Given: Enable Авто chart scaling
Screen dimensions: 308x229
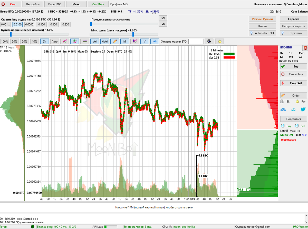Looking at the screenshot, I should pos(55,41).
